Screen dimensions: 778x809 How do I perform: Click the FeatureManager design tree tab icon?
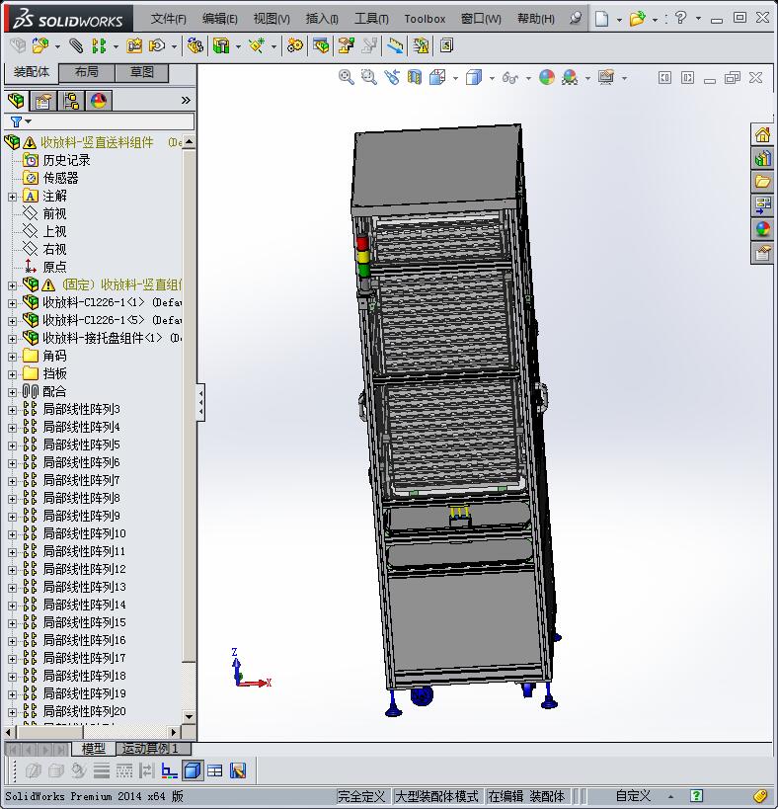[x=16, y=101]
